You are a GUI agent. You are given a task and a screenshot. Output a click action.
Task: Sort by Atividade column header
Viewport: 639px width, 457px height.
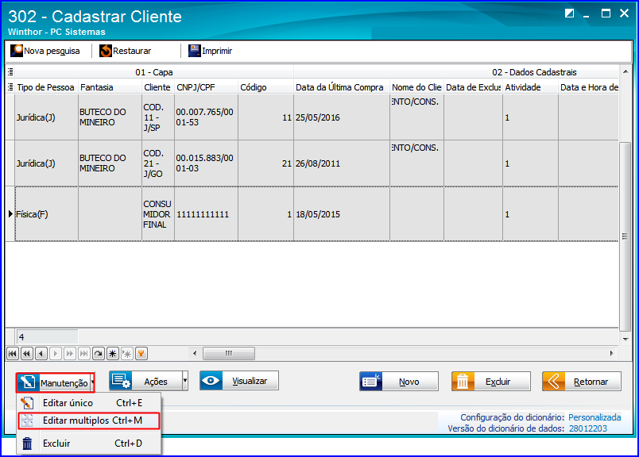point(530,87)
